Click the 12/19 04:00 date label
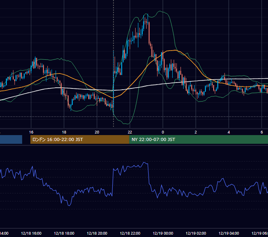Viewport: 268px width, 237px height. pyautogui.click(x=229, y=233)
